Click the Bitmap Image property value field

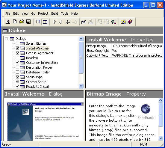point(137,46)
